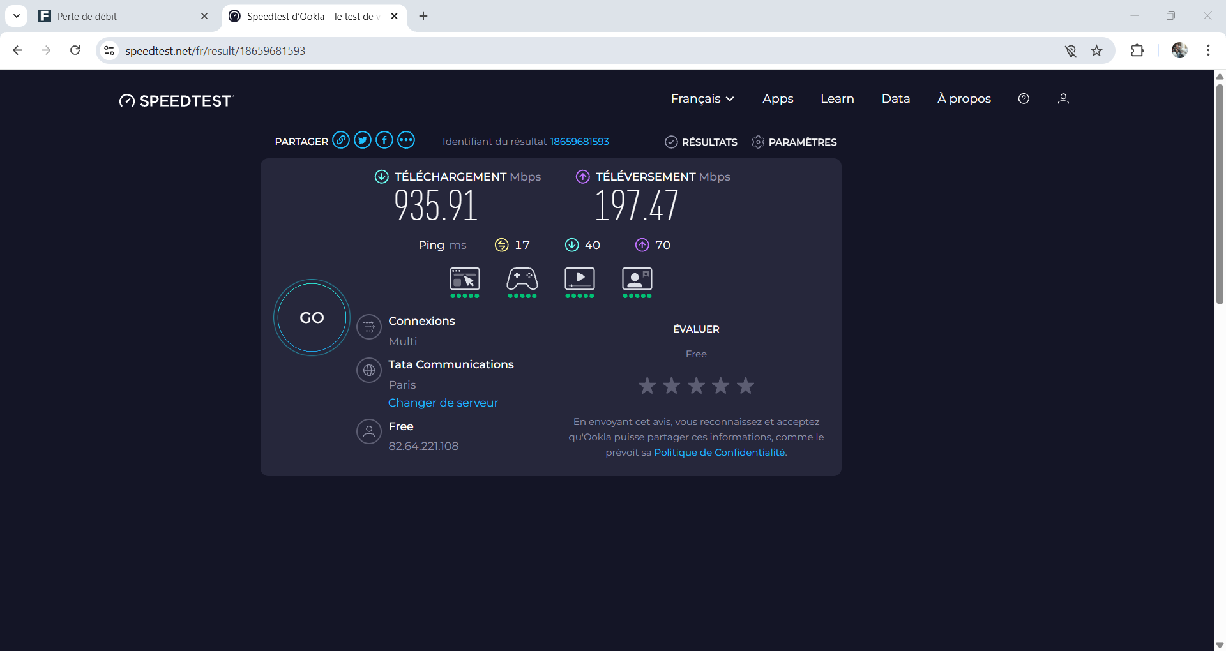Image resolution: width=1226 pixels, height=651 pixels.
Task: Click the Tata Communications server name
Action: point(451,364)
